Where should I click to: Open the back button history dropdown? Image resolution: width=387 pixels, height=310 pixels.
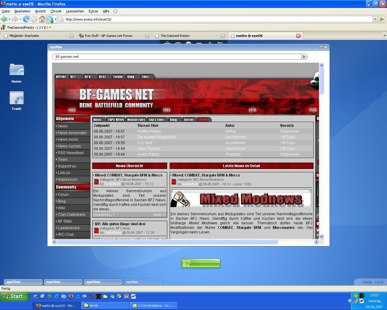coord(9,19)
